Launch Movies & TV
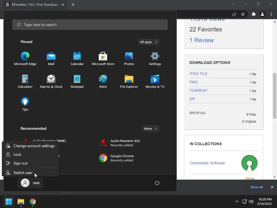The height and width of the screenshot is (208, 277). (x=155, y=81)
